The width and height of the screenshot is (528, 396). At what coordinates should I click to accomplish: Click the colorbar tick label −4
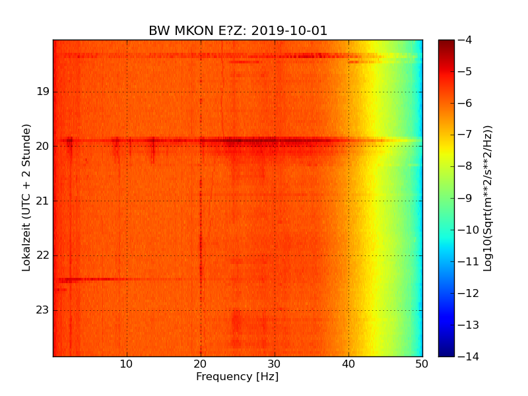pos(465,40)
